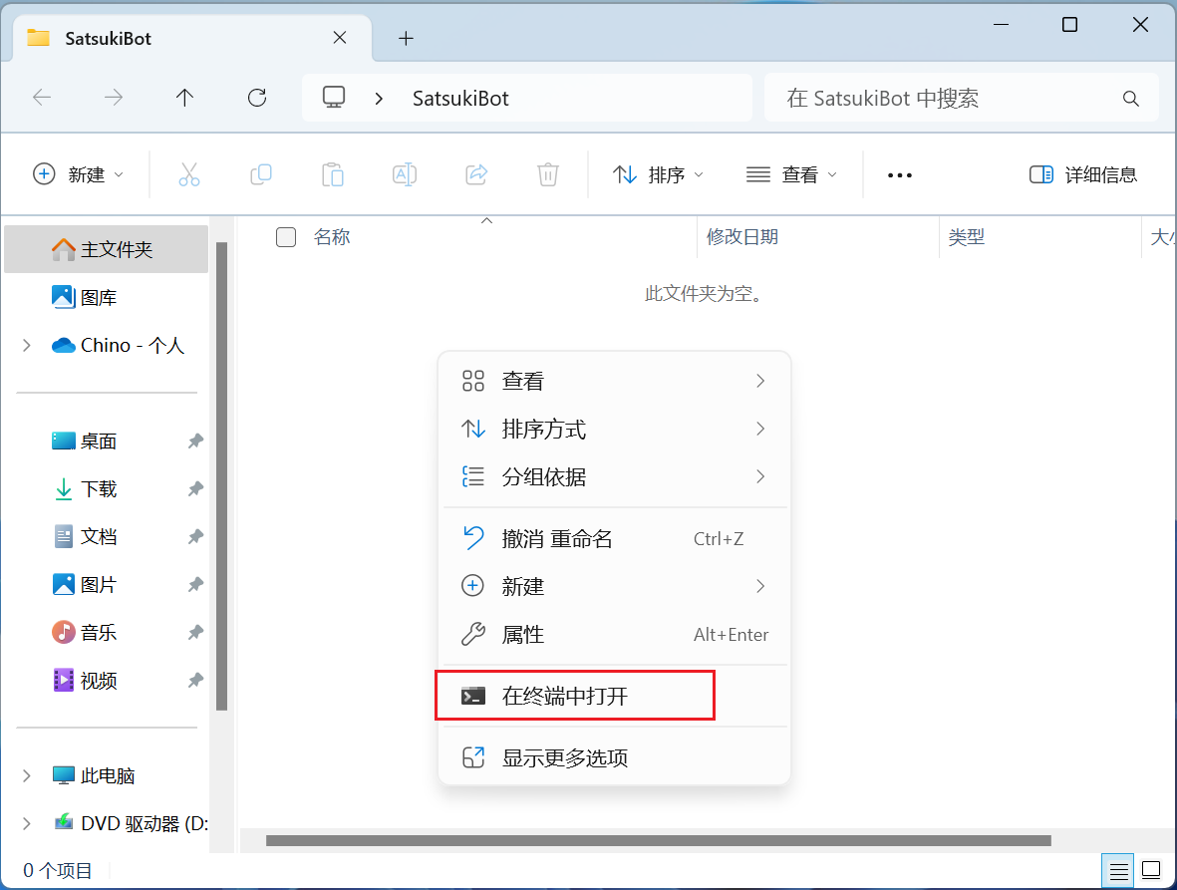Unpin 下载 using its pin icon

tap(195, 489)
